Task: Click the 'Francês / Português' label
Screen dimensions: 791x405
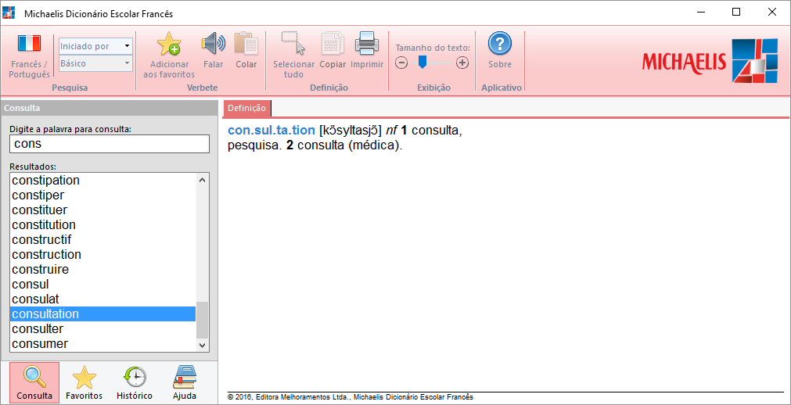Action: point(29,70)
